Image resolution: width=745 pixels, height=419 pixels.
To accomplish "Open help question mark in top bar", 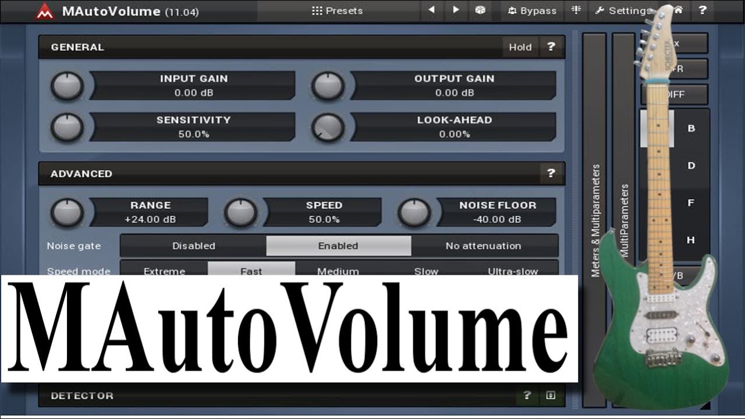I will click(x=703, y=10).
